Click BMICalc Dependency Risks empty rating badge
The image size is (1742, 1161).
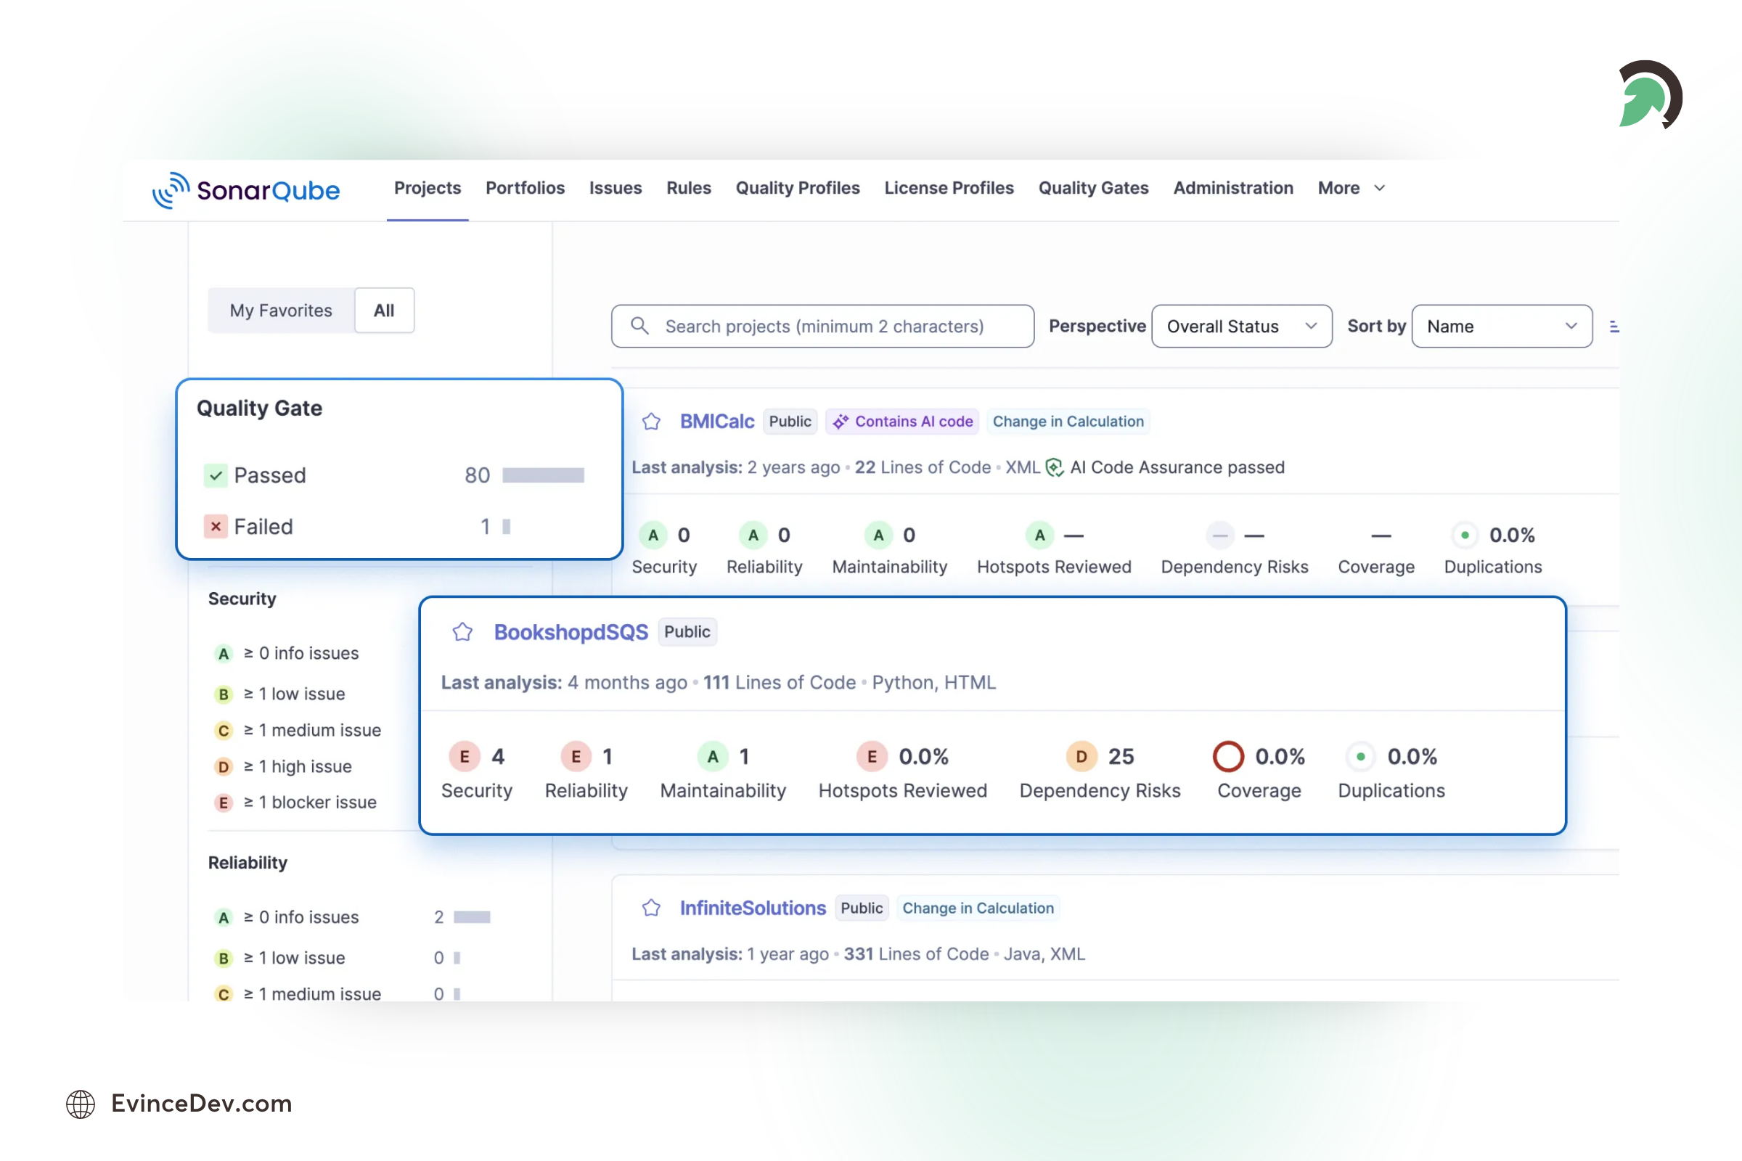pyautogui.click(x=1220, y=536)
